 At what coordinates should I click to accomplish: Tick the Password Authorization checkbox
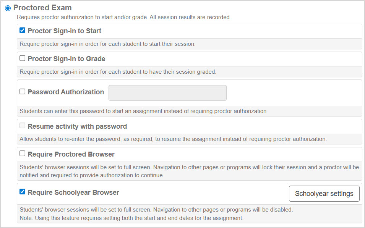pyautogui.click(x=23, y=92)
